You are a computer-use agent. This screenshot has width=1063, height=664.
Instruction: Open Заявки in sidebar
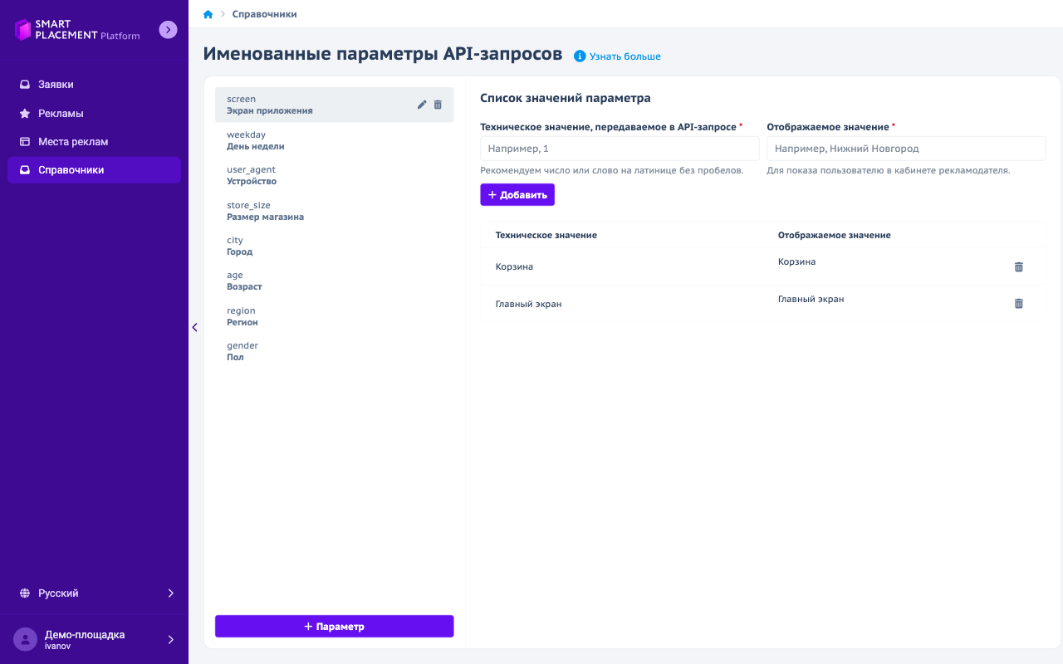[x=94, y=85]
